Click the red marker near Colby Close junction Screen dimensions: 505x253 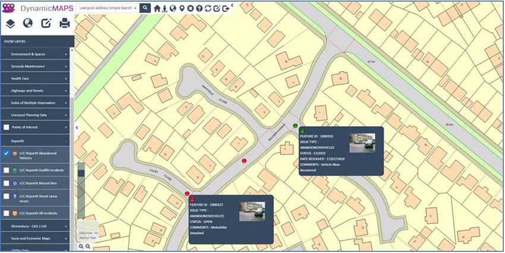pyautogui.click(x=187, y=193)
